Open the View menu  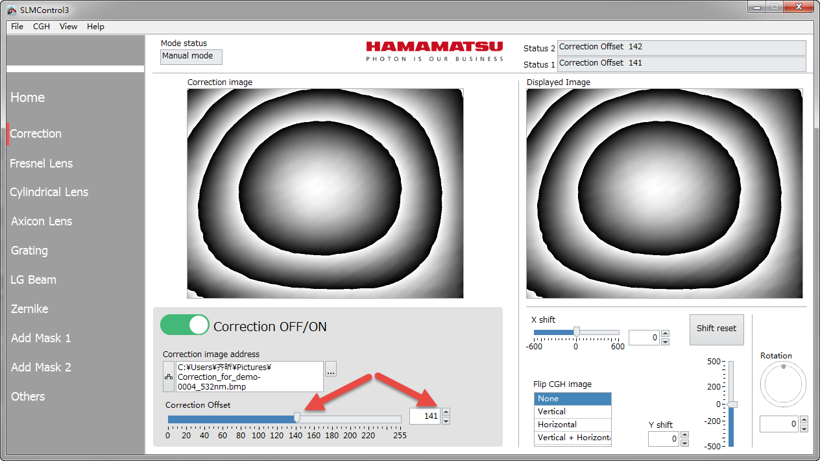click(x=68, y=27)
